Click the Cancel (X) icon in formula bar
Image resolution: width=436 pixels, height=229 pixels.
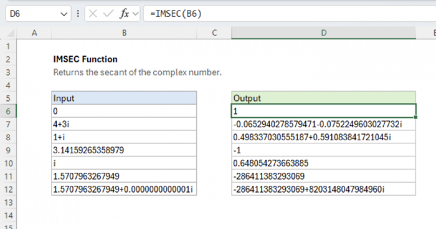click(93, 14)
